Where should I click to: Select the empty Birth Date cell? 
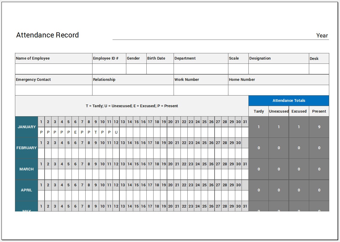coord(160,69)
